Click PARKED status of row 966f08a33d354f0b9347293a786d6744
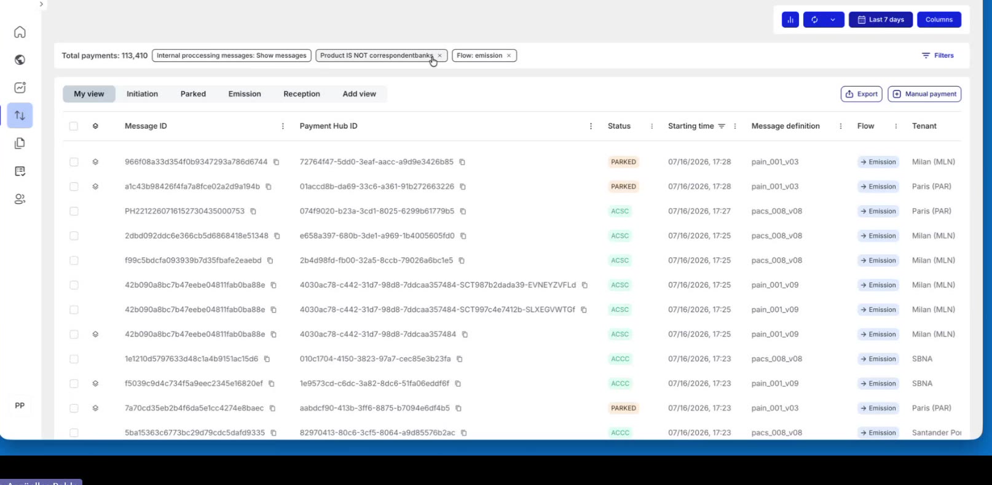The width and height of the screenshot is (992, 485). 623,162
